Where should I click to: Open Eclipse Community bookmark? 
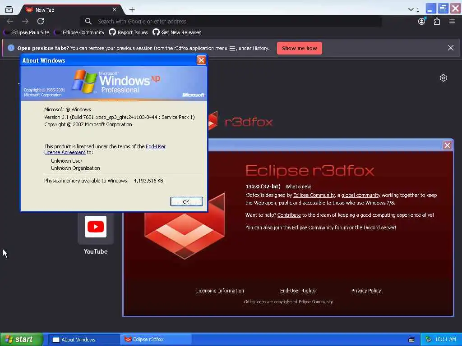pos(79,32)
